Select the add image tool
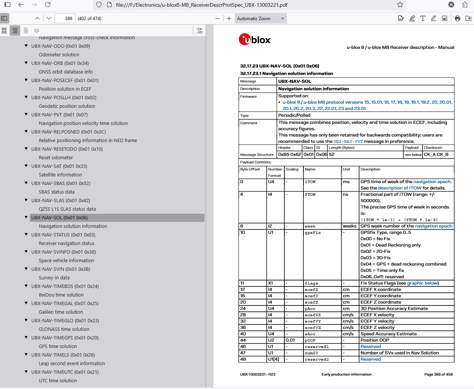This screenshot has height=389, width=474. click(445, 18)
